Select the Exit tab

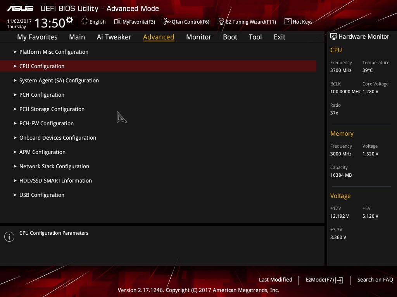pyautogui.click(x=280, y=37)
